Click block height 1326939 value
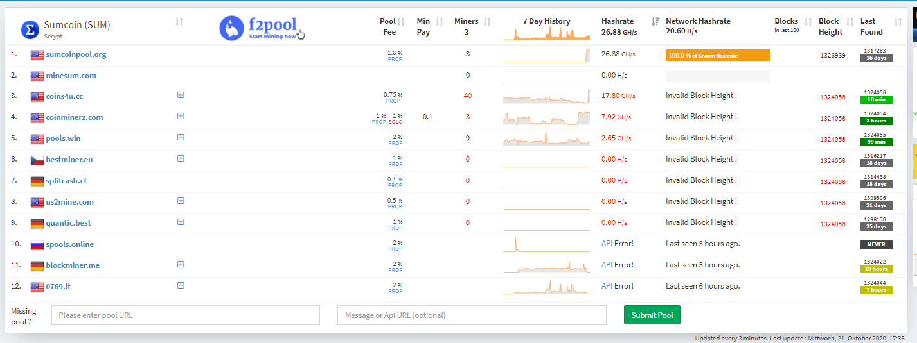 click(x=833, y=56)
